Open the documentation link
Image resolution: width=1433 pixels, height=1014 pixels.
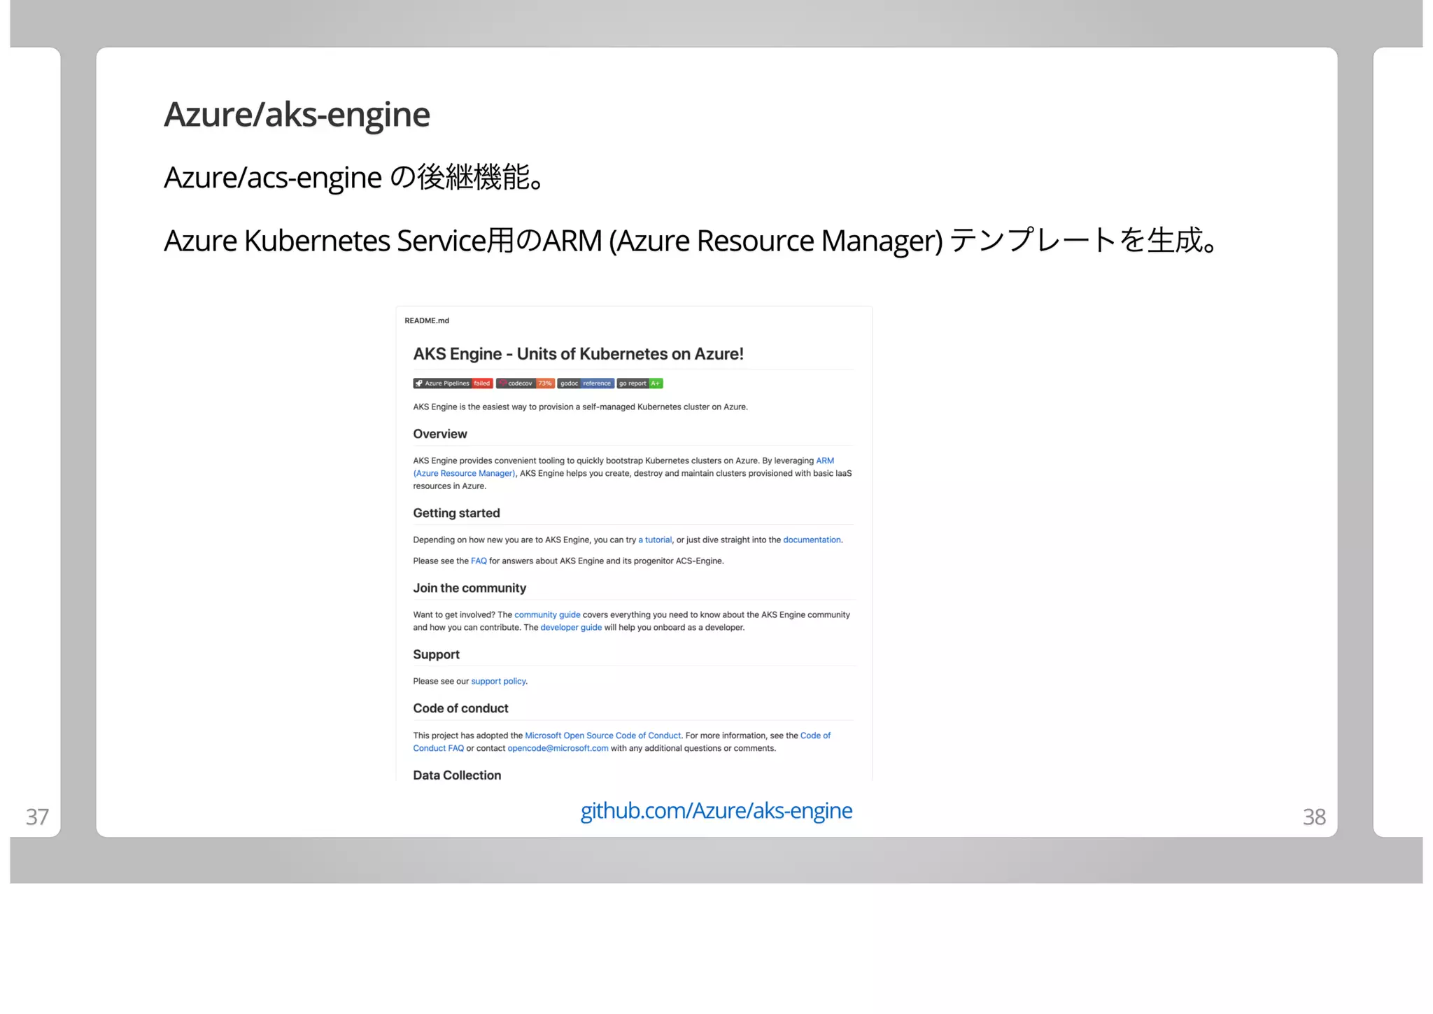click(x=812, y=540)
